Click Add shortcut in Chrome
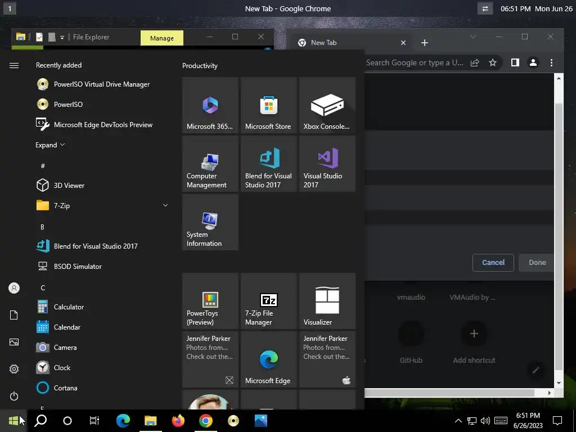The image size is (576, 432). (474, 341)
